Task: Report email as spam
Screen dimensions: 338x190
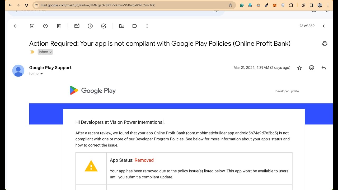Action: pos(45,26)
